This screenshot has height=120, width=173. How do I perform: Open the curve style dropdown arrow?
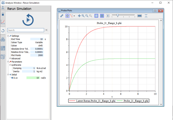point(74,16)
